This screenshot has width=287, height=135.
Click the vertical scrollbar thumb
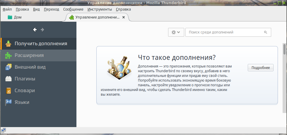point(284,49)
